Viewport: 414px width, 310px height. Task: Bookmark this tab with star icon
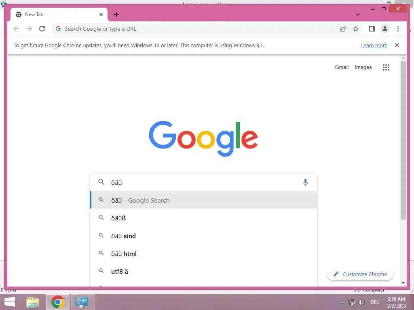coord(356,29)
